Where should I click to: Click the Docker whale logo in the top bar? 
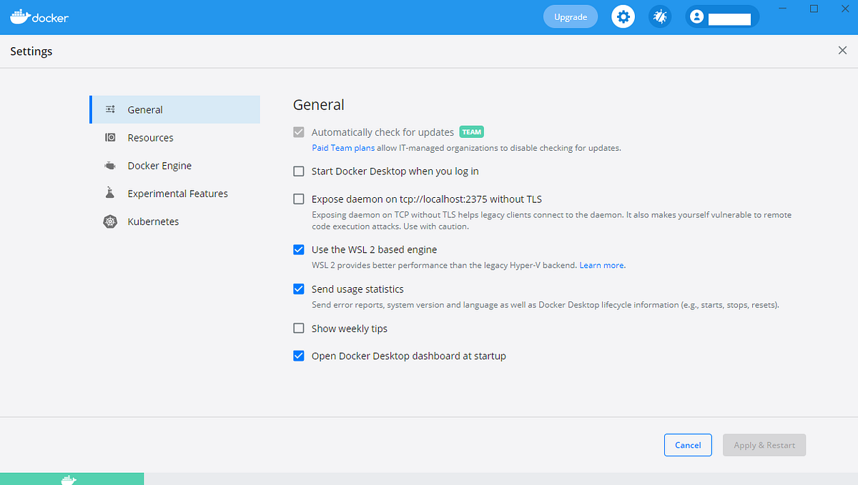(x=21, y=16)
